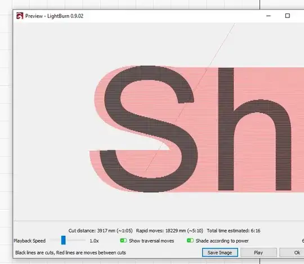Start playback with the Play button
304x264 pixels.
click(x=258, y=253)
